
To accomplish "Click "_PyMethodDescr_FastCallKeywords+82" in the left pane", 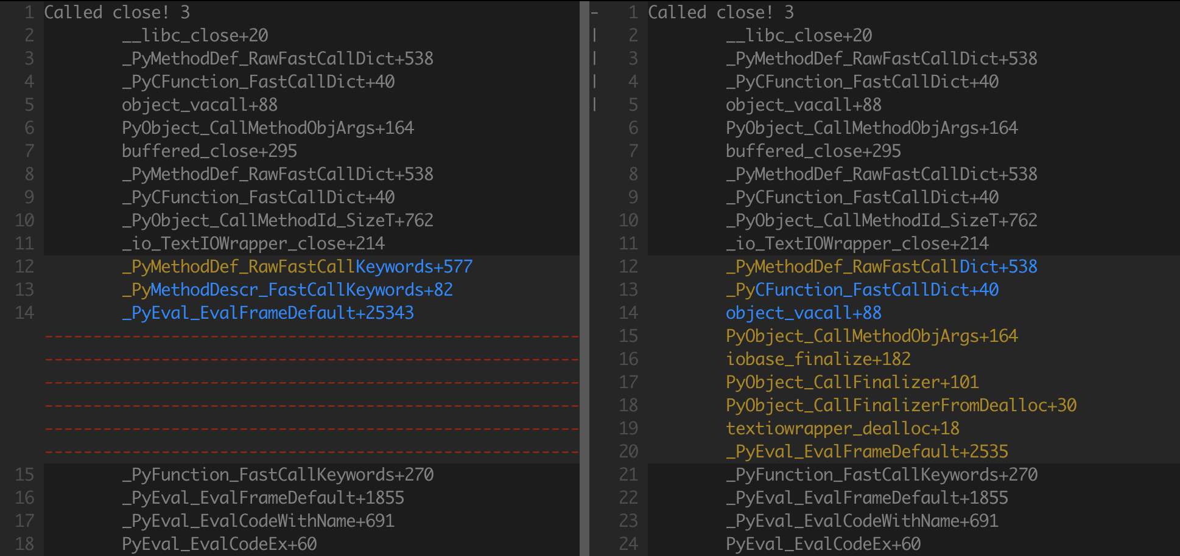I will (x=287, y=290).
